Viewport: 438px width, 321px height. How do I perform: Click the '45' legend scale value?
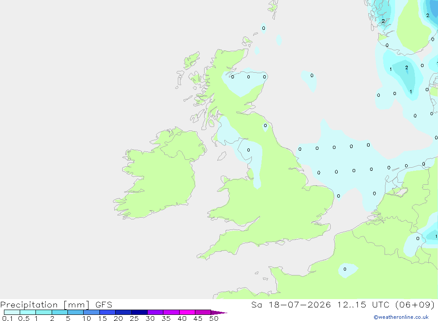198,318
